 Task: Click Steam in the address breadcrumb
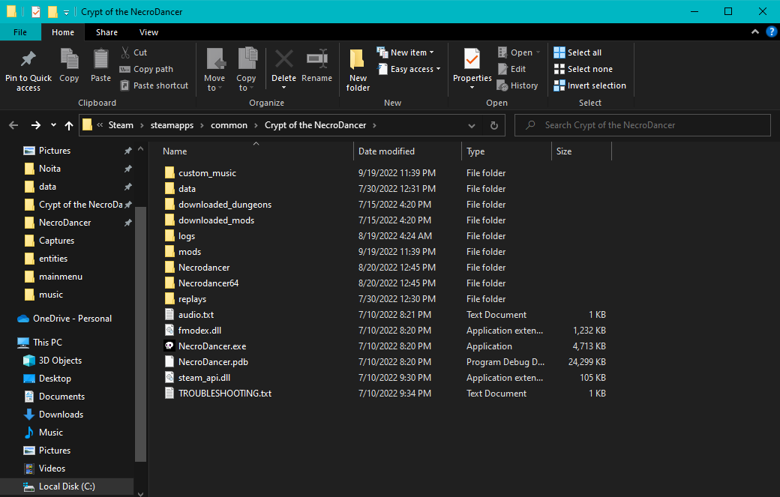pyautogui.click(x=121, y=125)
